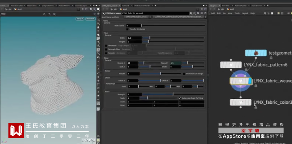Image resolution: width=292 pixels, height=144 pixels.
Task: Open the No cam camera dropdown
Action: tap(90, 19)
